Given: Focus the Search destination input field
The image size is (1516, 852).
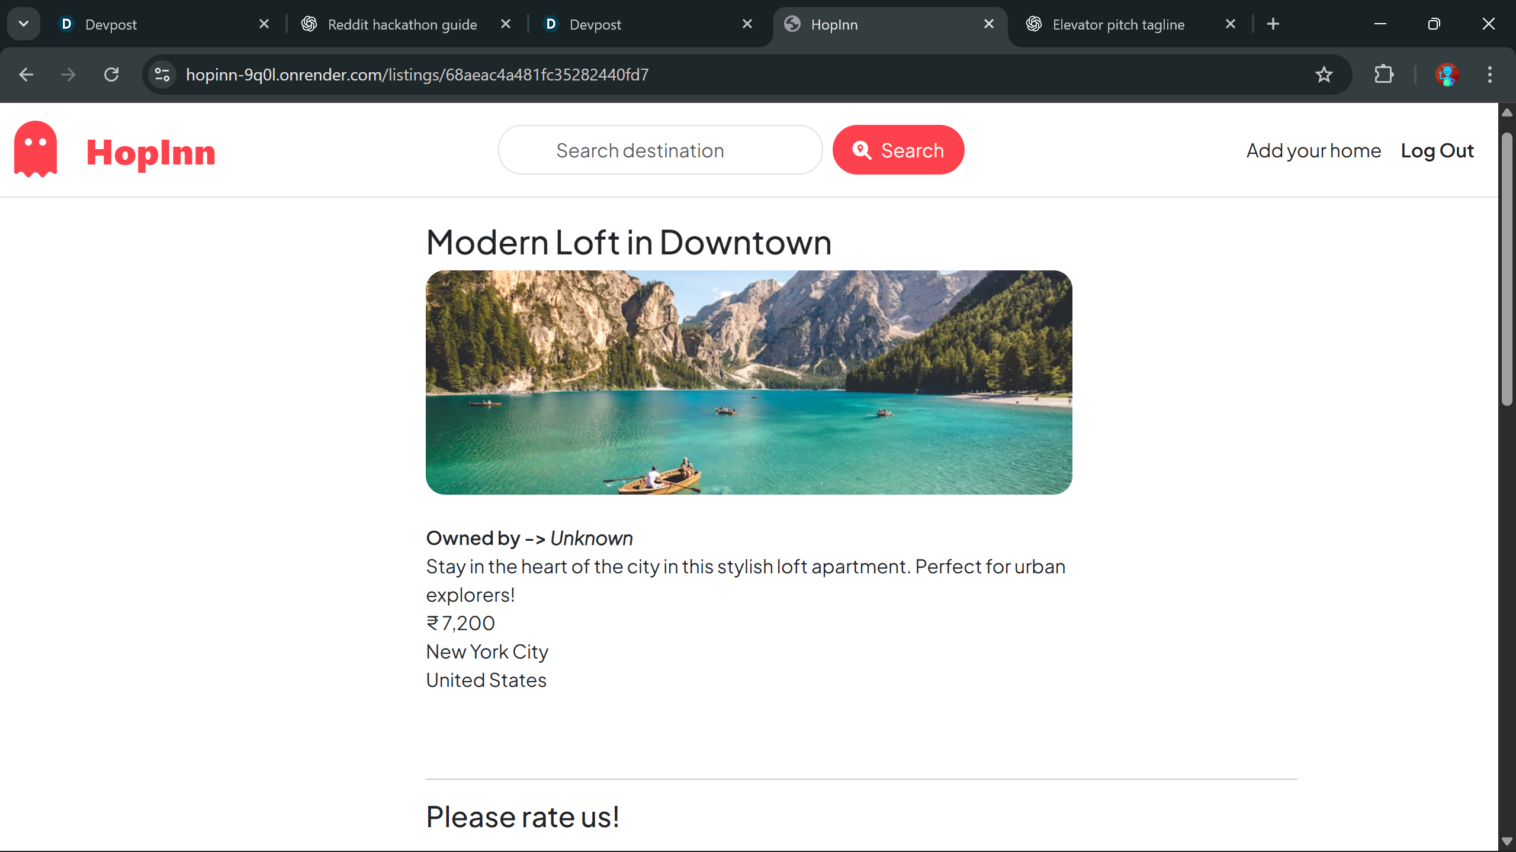Looking at the screenshot, I should (660, 150).
